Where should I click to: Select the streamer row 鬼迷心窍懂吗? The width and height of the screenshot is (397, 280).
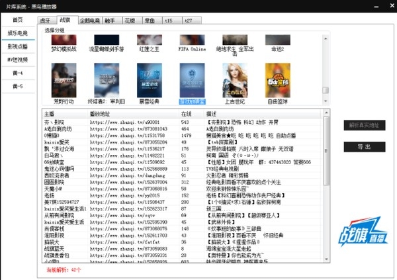coord(183,169)
